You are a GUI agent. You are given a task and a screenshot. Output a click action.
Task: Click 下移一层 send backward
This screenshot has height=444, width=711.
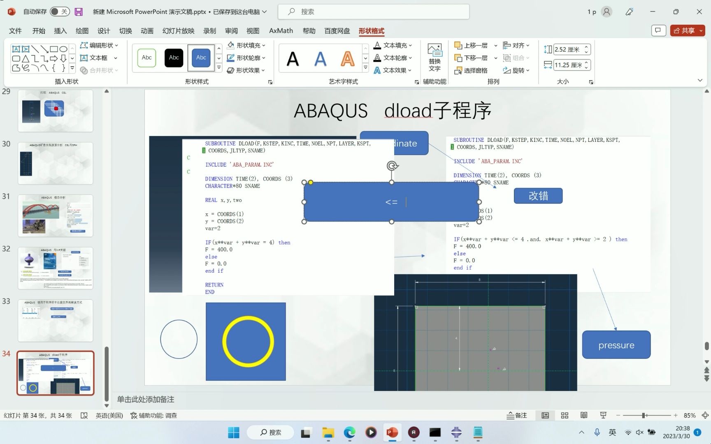tap(471, 58)
